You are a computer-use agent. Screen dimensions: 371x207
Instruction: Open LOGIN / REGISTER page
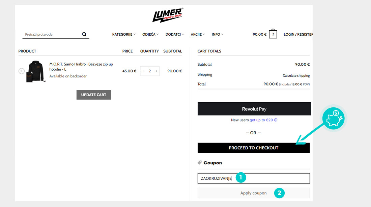298,34
